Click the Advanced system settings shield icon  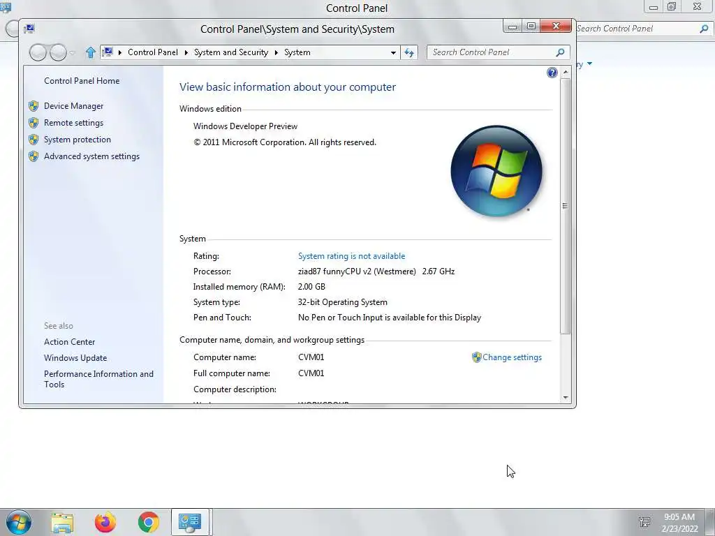point(34,156)
